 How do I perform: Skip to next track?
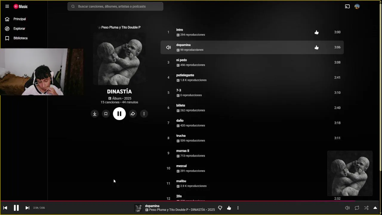coord(27,208)
